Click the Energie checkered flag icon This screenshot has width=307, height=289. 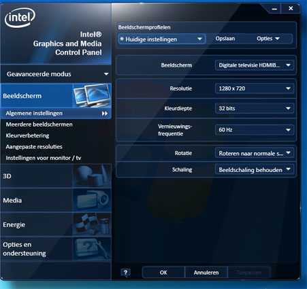92,224
